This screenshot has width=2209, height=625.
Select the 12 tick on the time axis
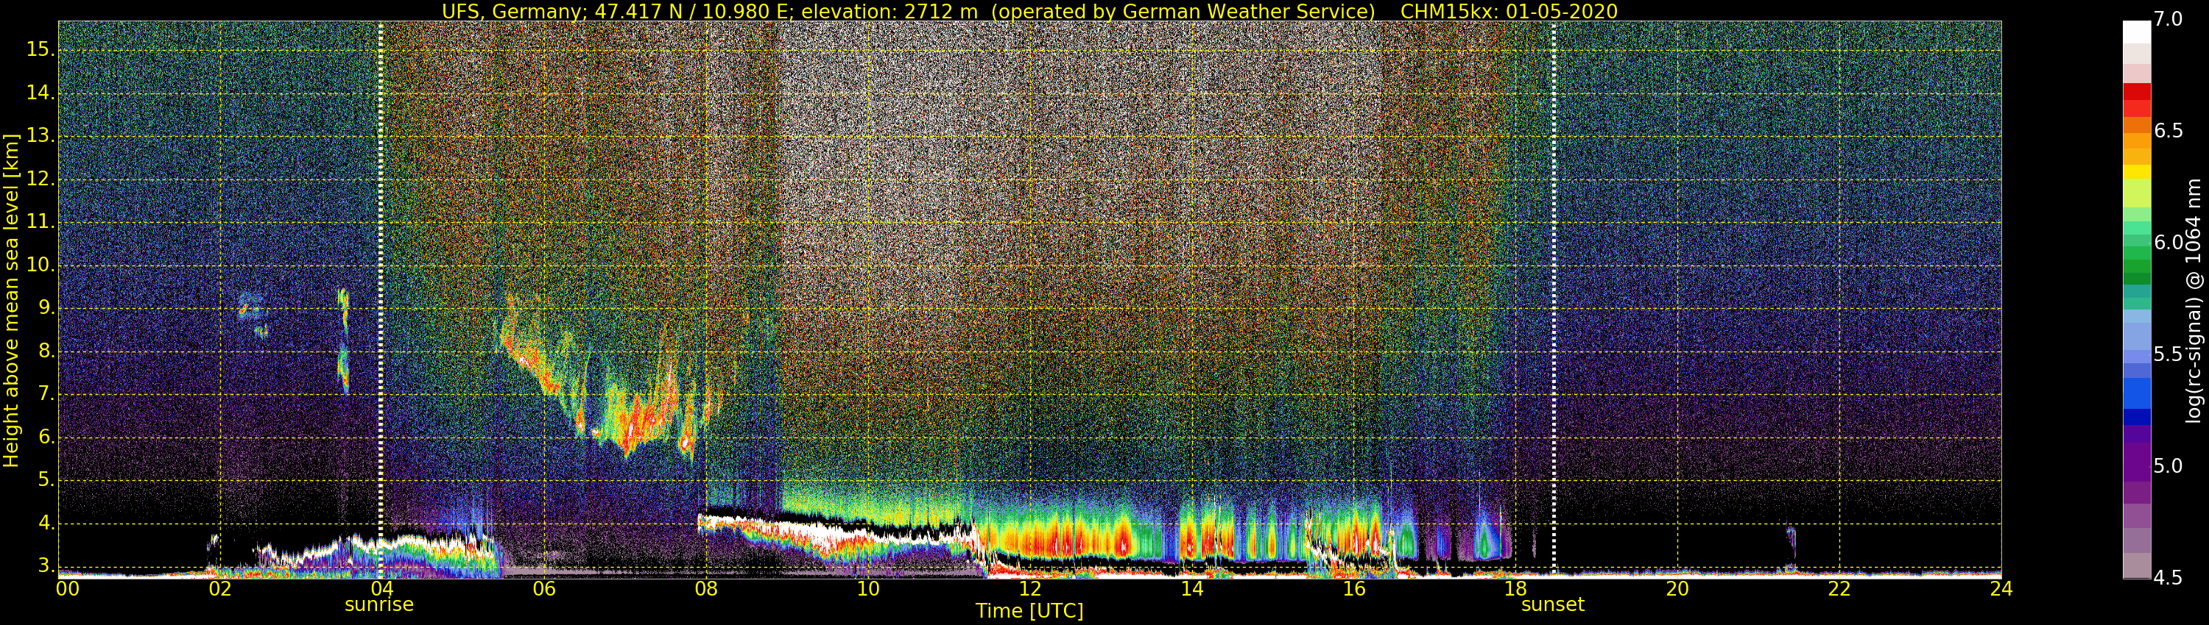point(1030,589)
